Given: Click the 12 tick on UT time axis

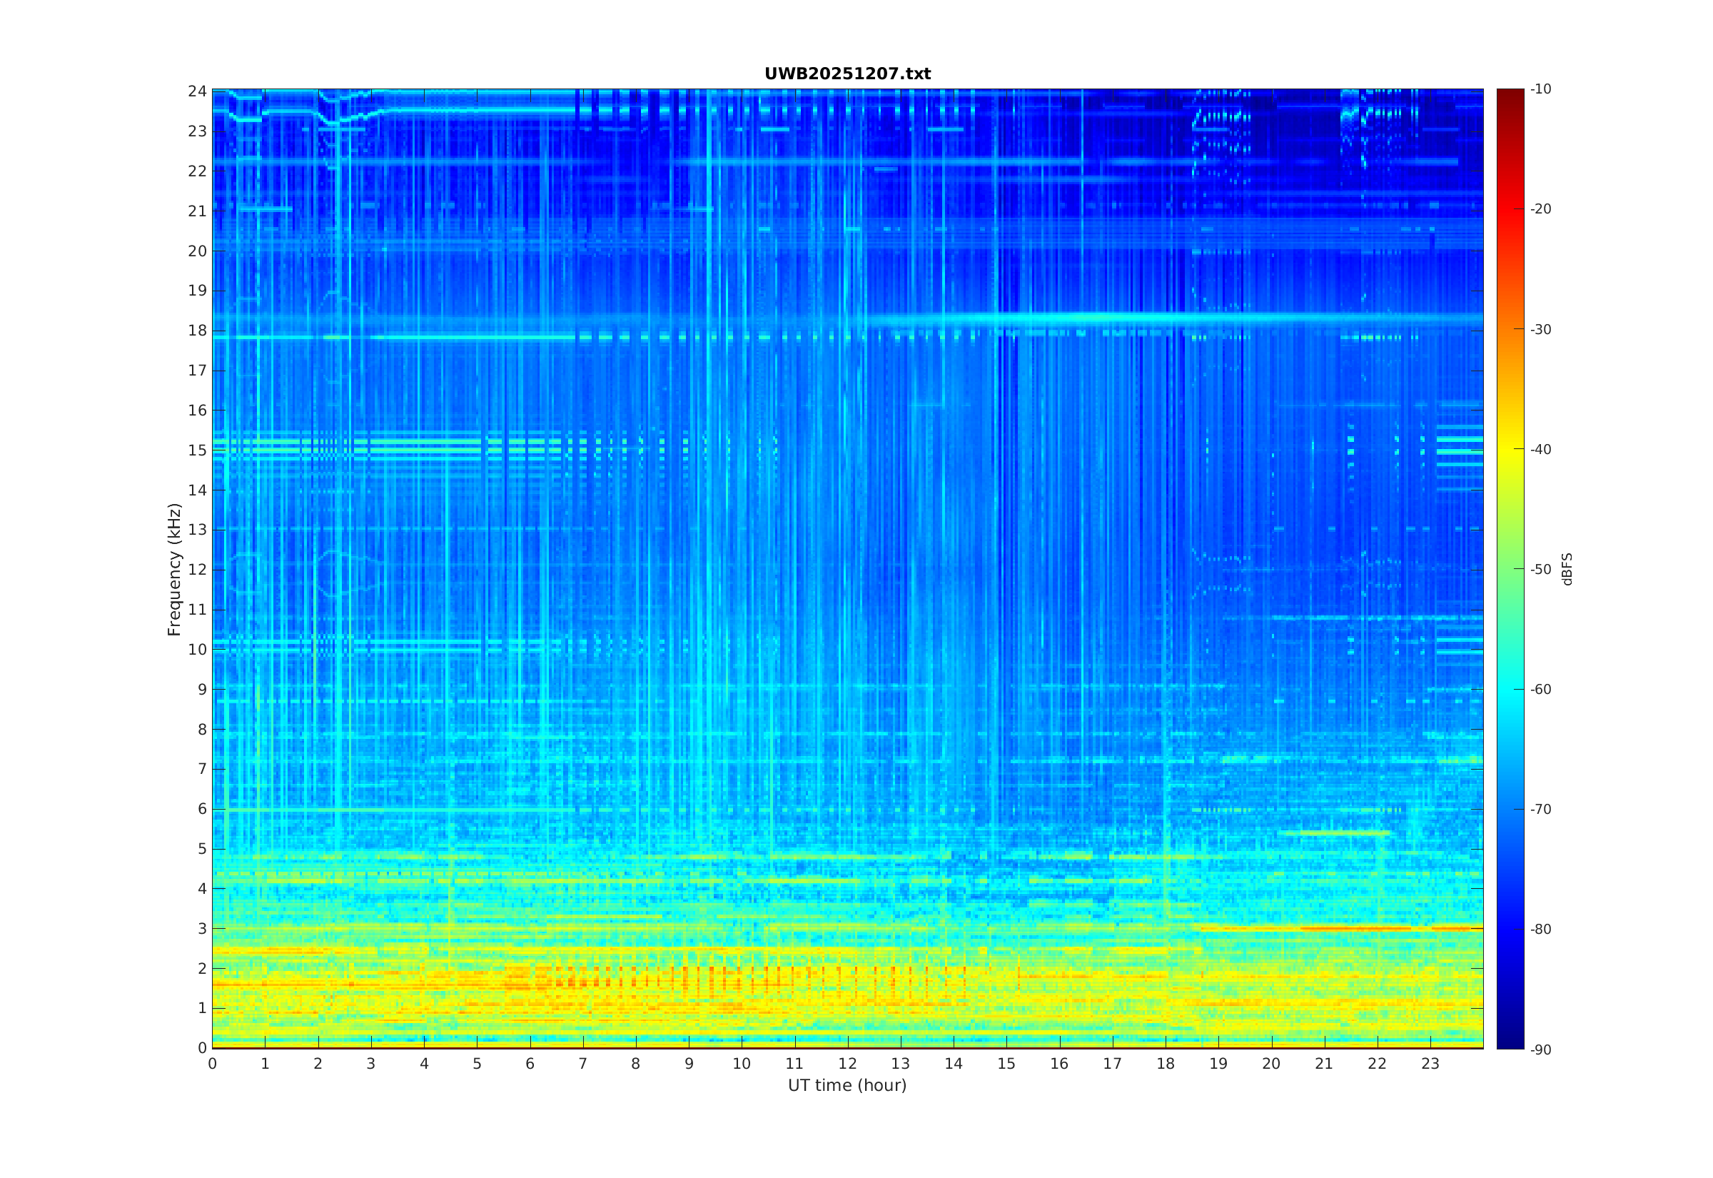Looking at the screenshot, I should click(847, 1064).
